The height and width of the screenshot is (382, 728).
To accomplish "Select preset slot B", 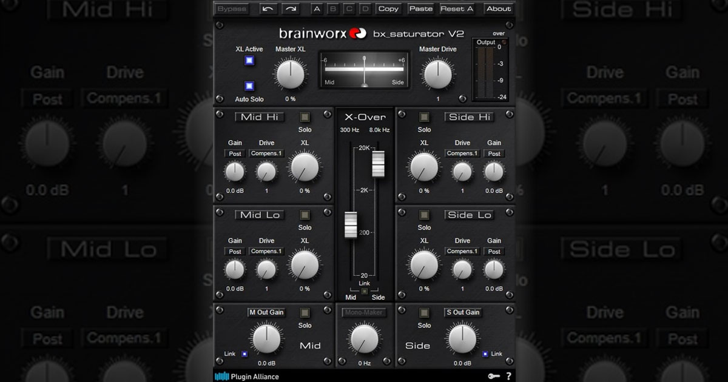I will [333, 8].
